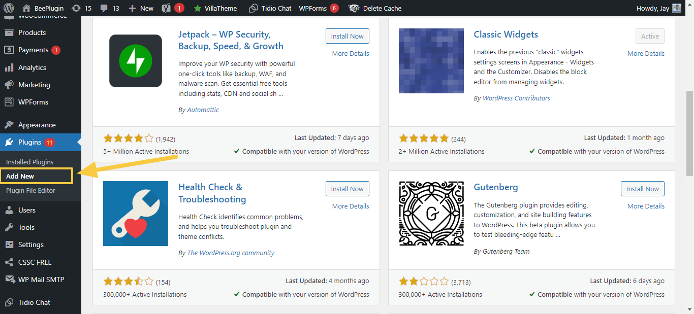Open the WordPress Contributors author link

click(x=516, y=98)
